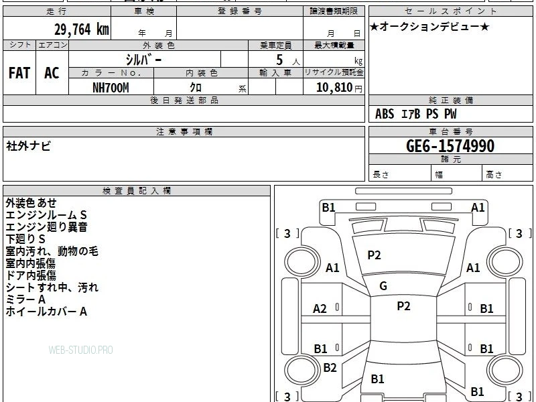Click the recycle deposit amount 10,810円
Screen dimensions: 536x402
tap(339, 88)
